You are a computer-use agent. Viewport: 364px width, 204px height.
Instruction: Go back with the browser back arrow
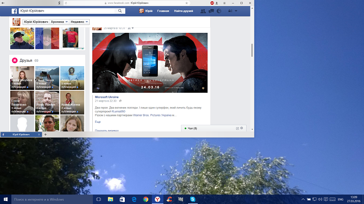tap(3, 3)
